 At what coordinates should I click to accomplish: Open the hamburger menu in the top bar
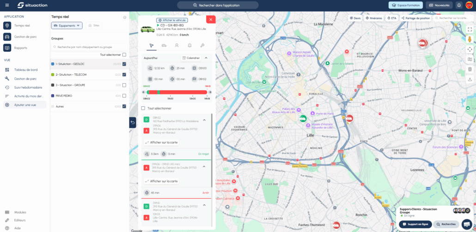click(7, 5)
